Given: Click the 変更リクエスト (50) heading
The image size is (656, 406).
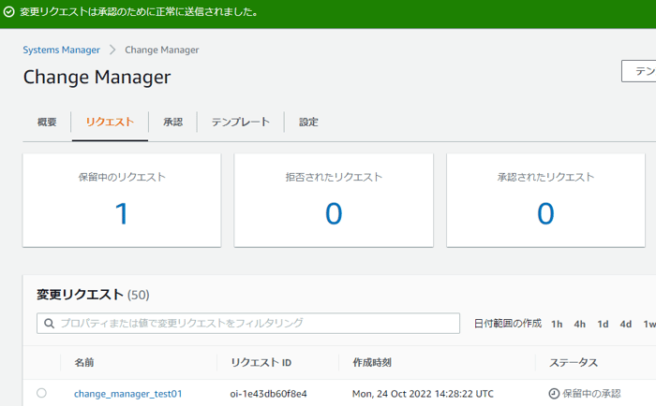Looking at the screenshot, I should click(93, 295).
